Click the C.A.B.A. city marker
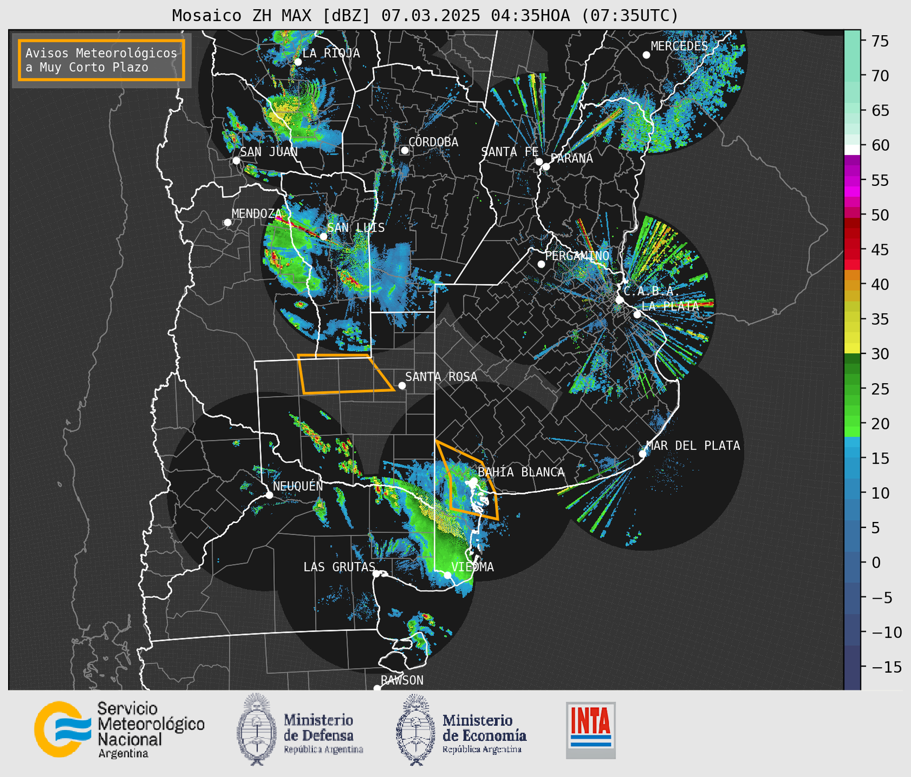911x777 pixels. click(619, 300)
